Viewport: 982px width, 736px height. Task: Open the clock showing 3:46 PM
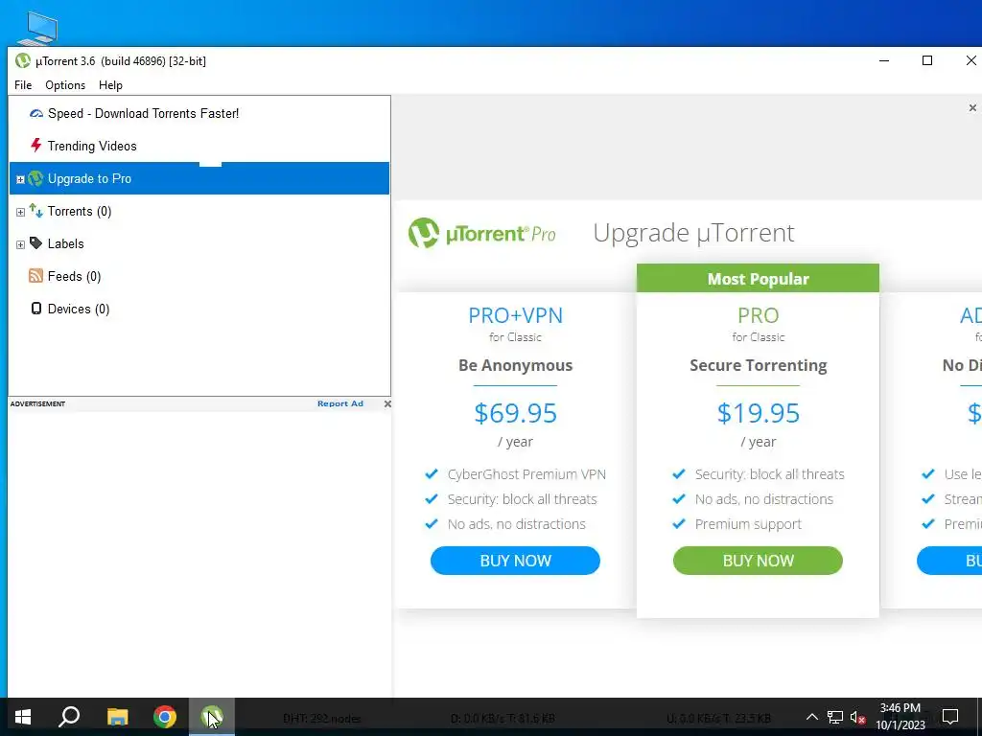tap(900, 717)
